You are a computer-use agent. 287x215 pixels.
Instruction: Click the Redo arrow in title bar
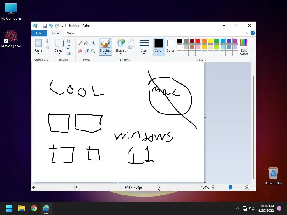click(57, 26)
